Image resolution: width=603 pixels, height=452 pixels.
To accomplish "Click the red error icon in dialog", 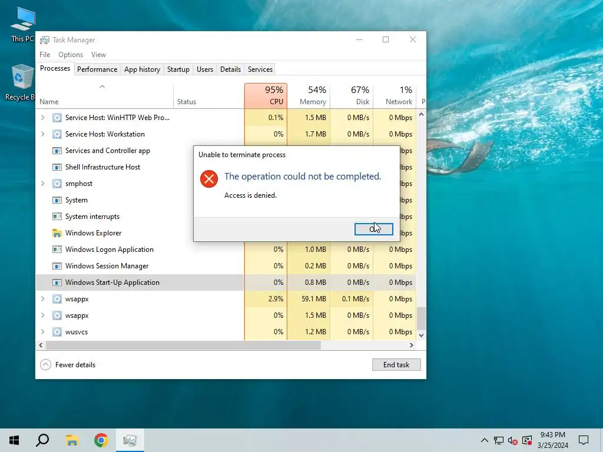I will (x=209, y=179).
